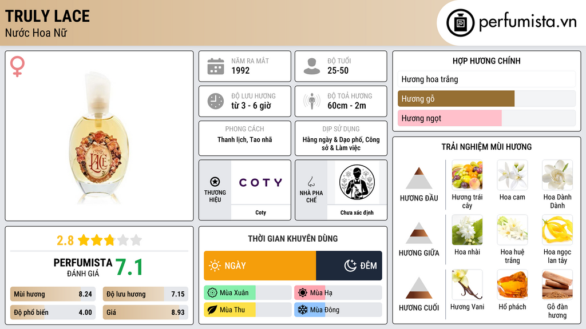The height and width of the screenshot is (329, 586).
Task: Click the person silhouette icon for Độ tuổi
Action: (312, 66)
